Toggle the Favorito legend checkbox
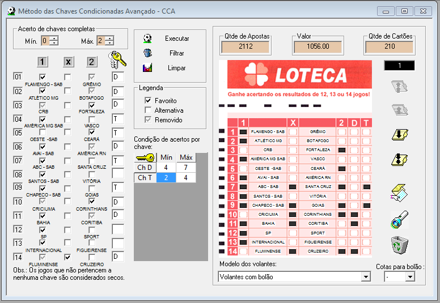This screenshot has width=440, height=303. click(x=148, y=100)
